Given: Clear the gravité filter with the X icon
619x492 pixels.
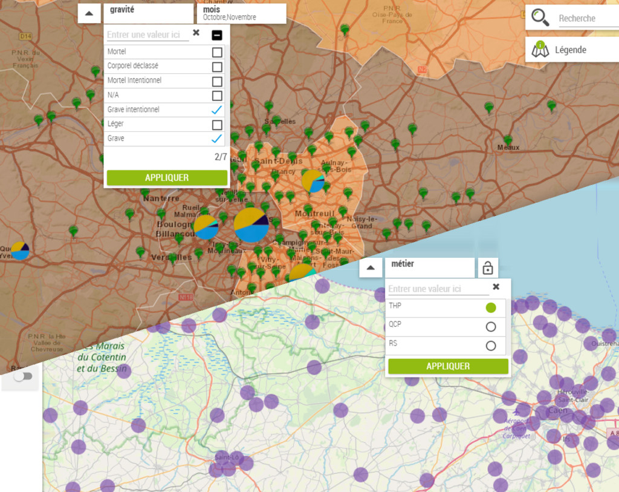Looking at the screenshot, I should pos(196,33).
